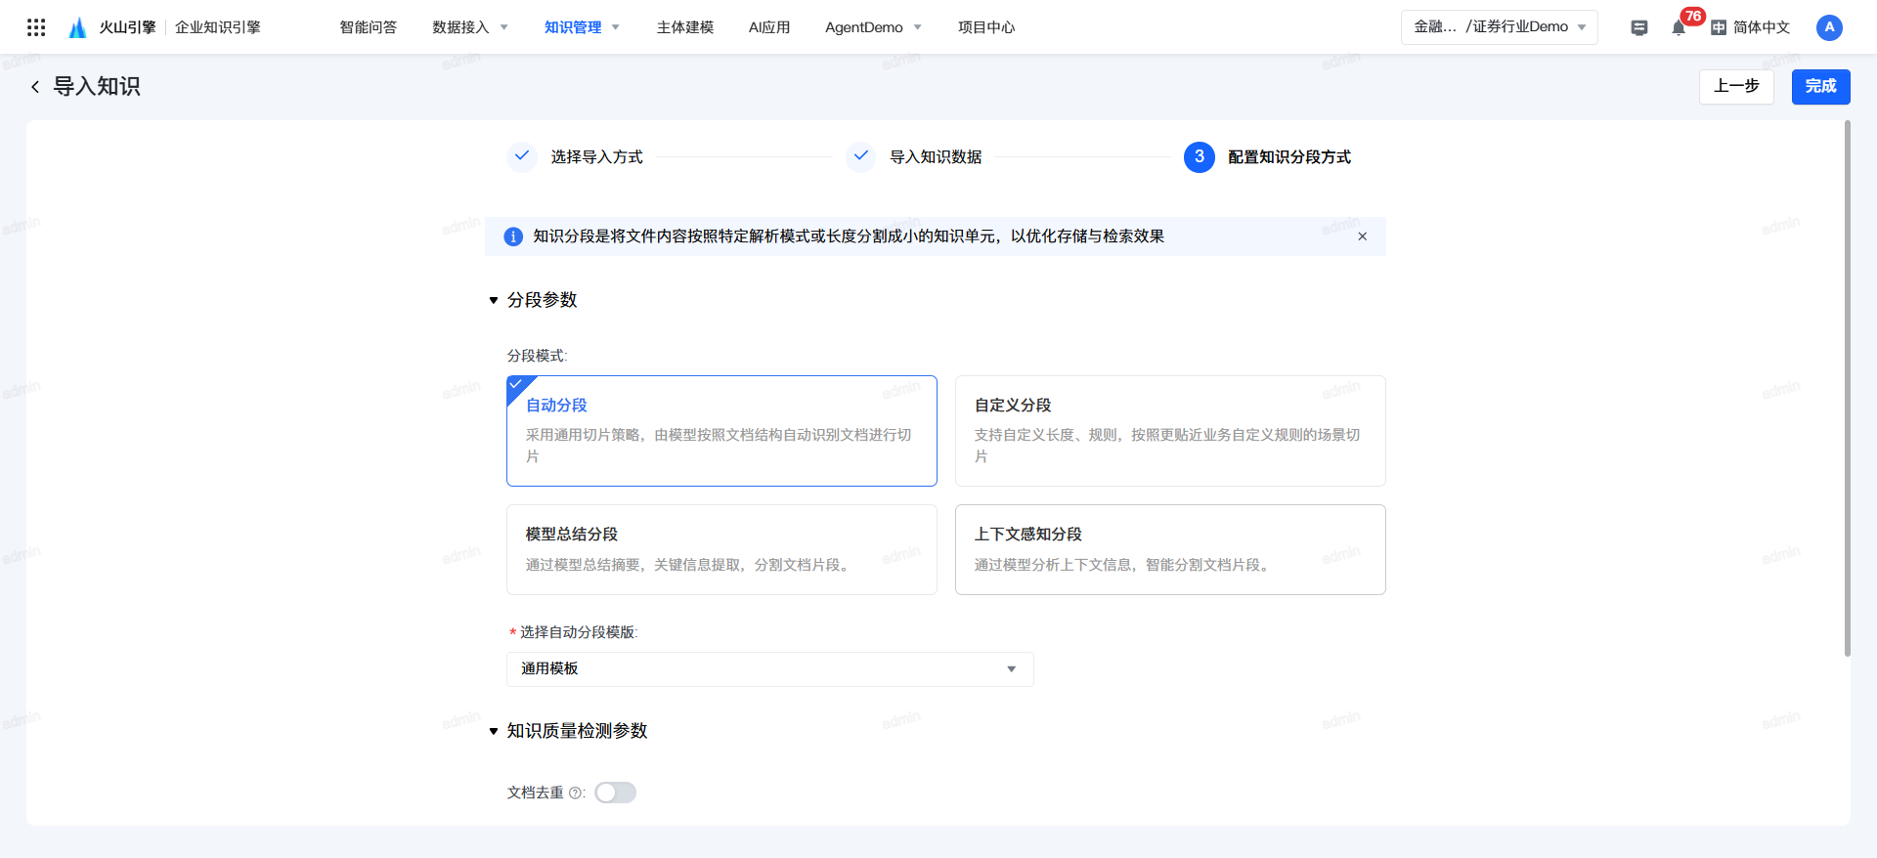Open the 通用模板 template dropdown
Image resolution: width=1877 pixels, height=858 pixels.
[x=769, y=669]
